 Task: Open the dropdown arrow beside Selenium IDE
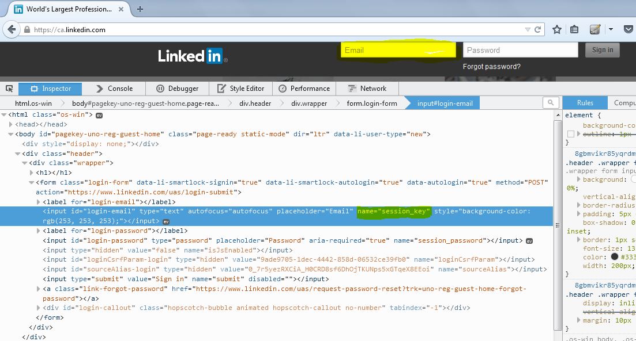(611, 29)
